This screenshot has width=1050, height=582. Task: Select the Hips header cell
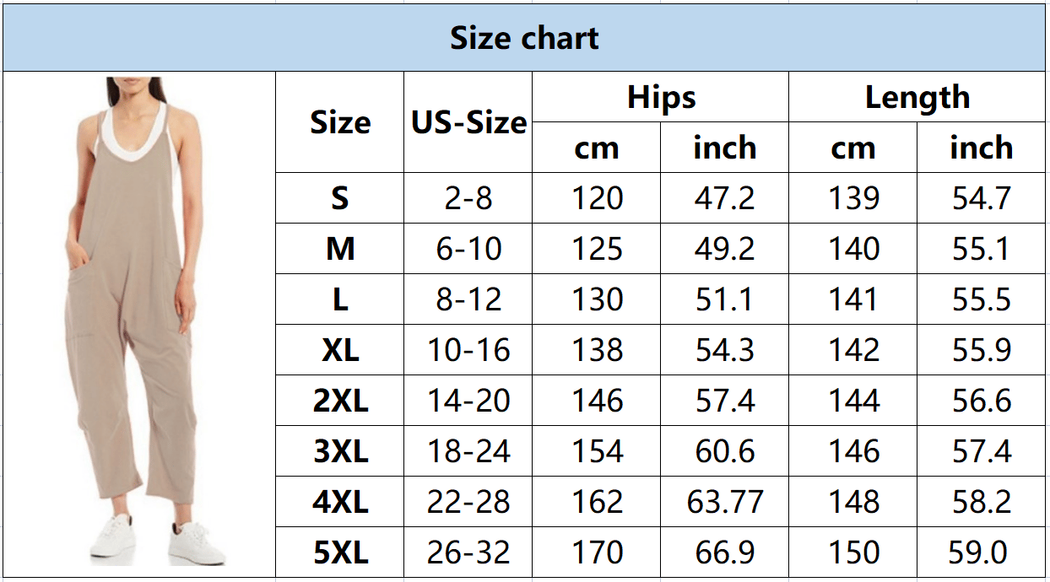(661, 98)
